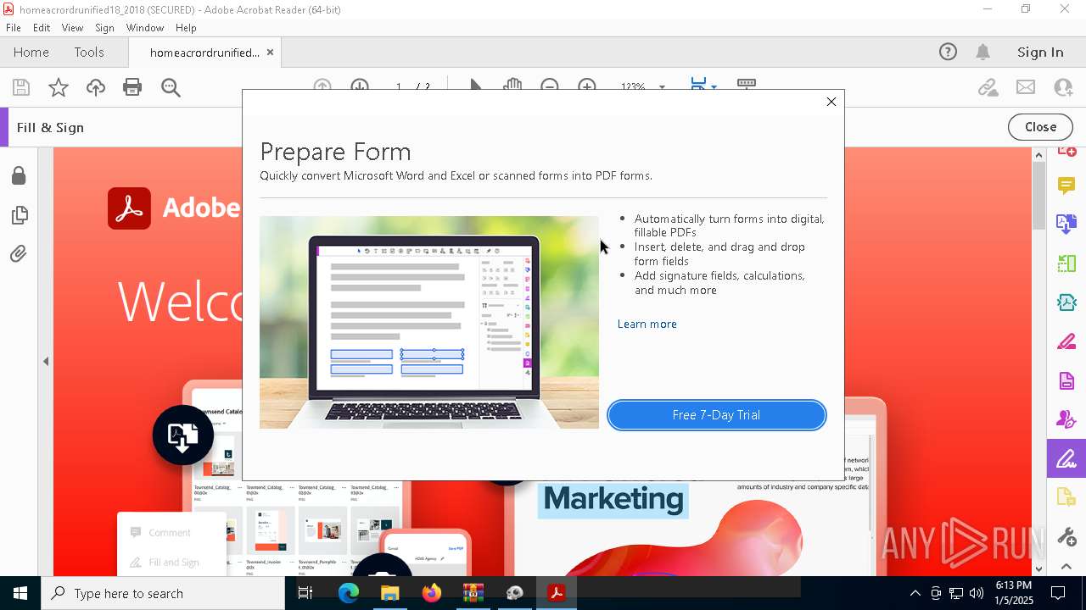Open WinRAR from the taskbar

coord(473,593)
